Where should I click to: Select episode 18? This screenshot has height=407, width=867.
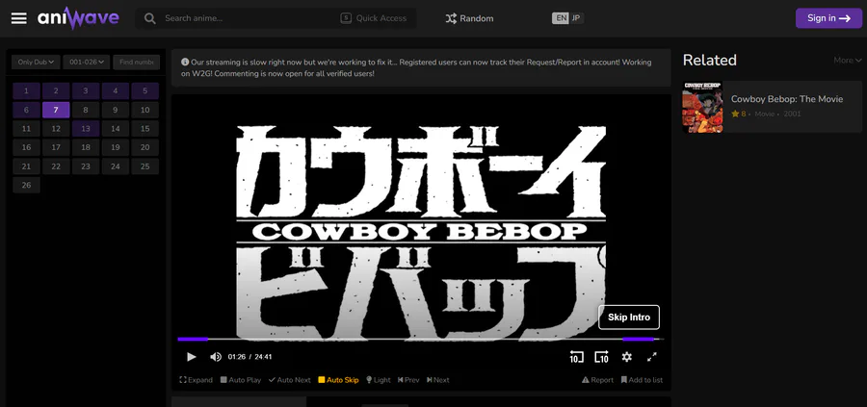click(x=86, y=147)
